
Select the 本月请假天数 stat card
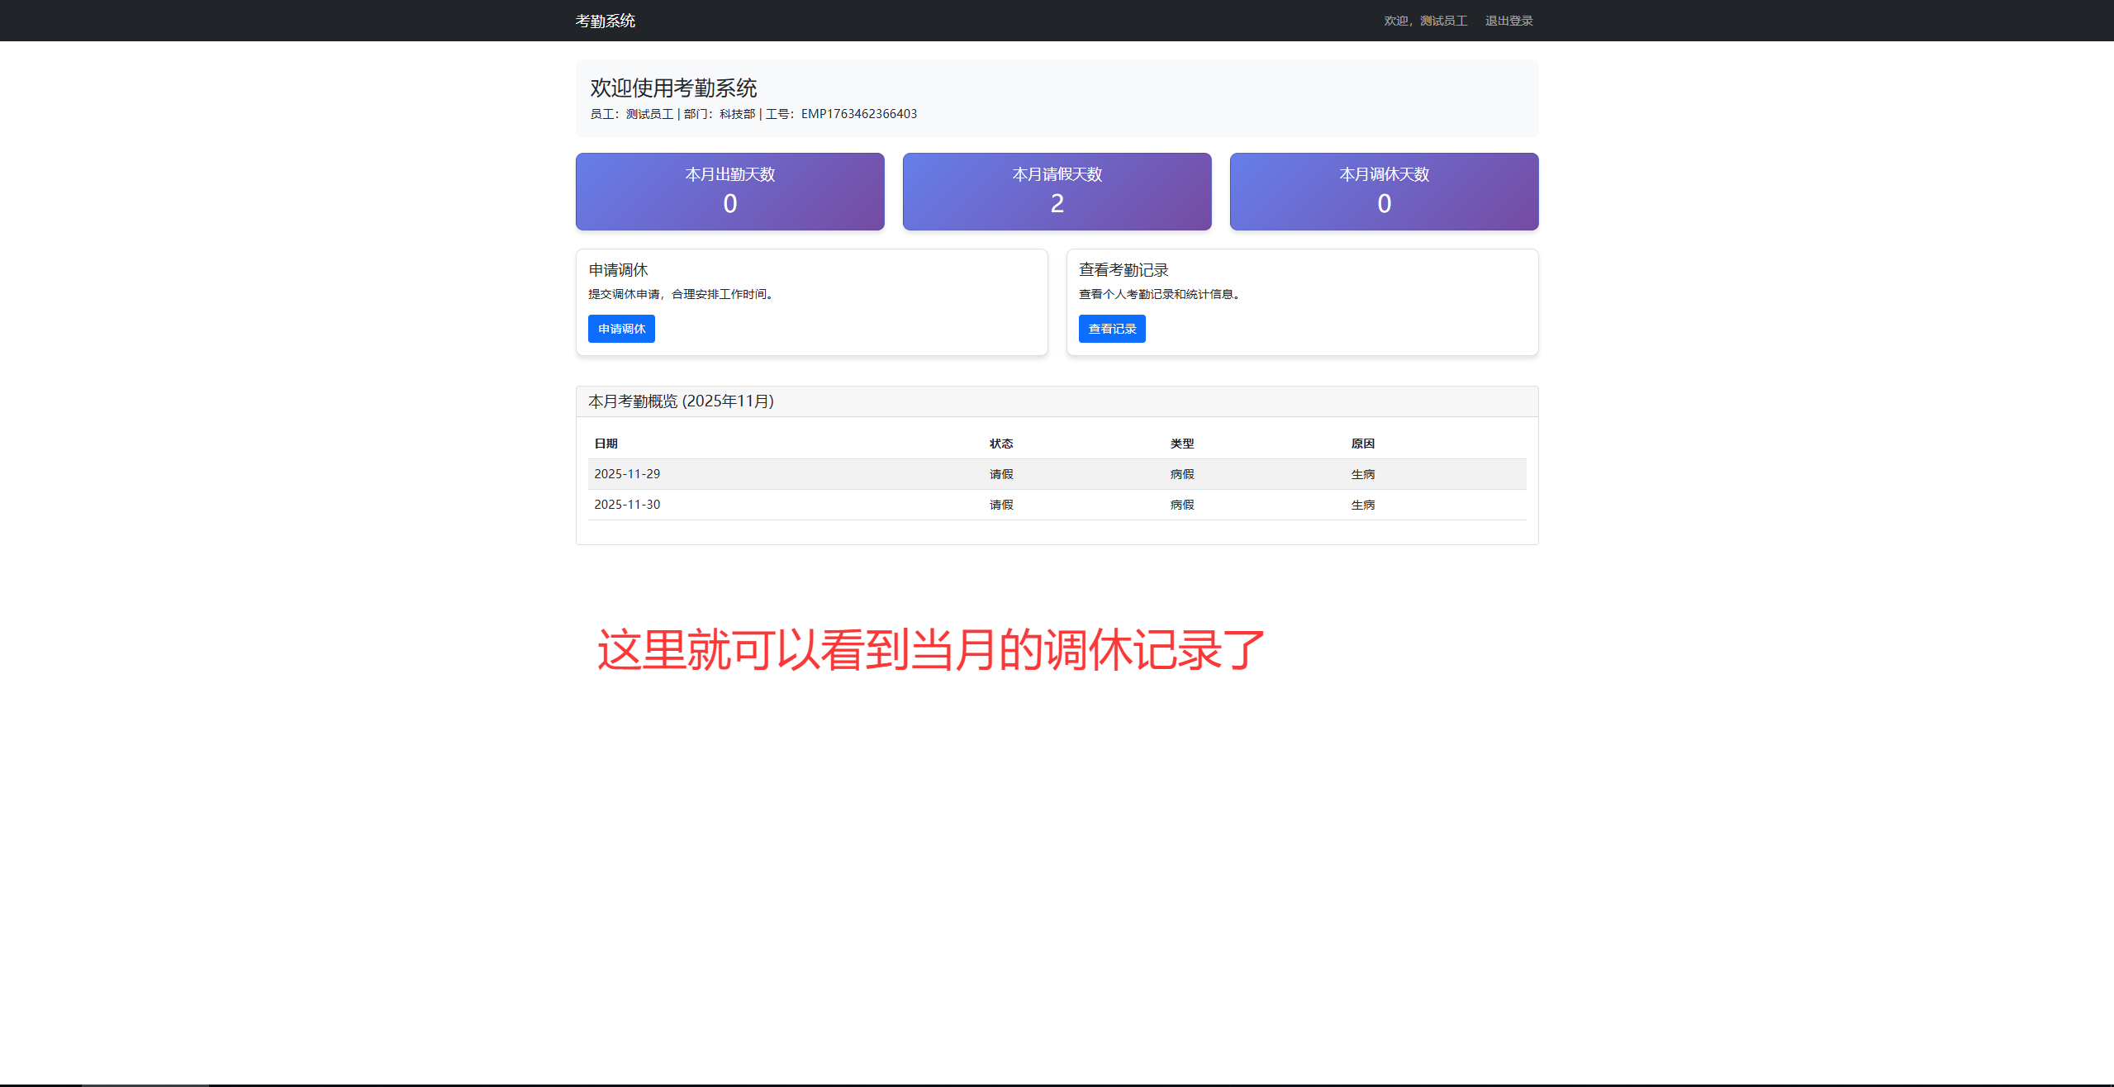coord(1057,191)
